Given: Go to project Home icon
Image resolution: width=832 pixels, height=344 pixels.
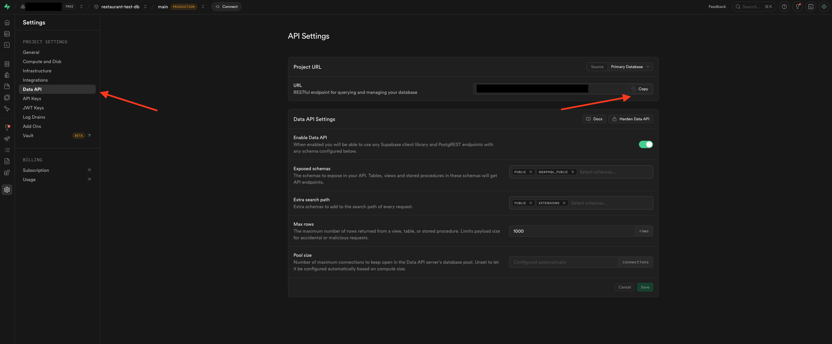Looking at the screenshot, I should pyautogui.click(x=7, y=22).
